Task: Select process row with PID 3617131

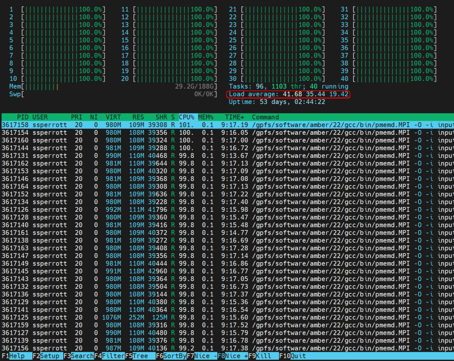Action: click(x=228, y=156)
